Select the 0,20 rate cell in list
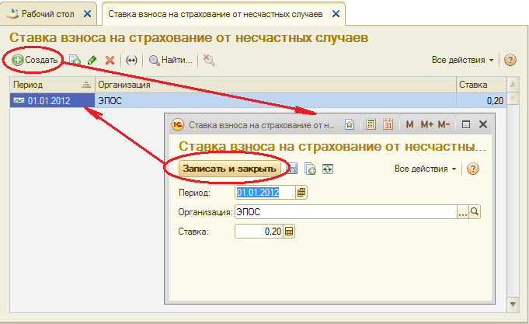Viewport: 529px width, 324px height. point(482,100)
